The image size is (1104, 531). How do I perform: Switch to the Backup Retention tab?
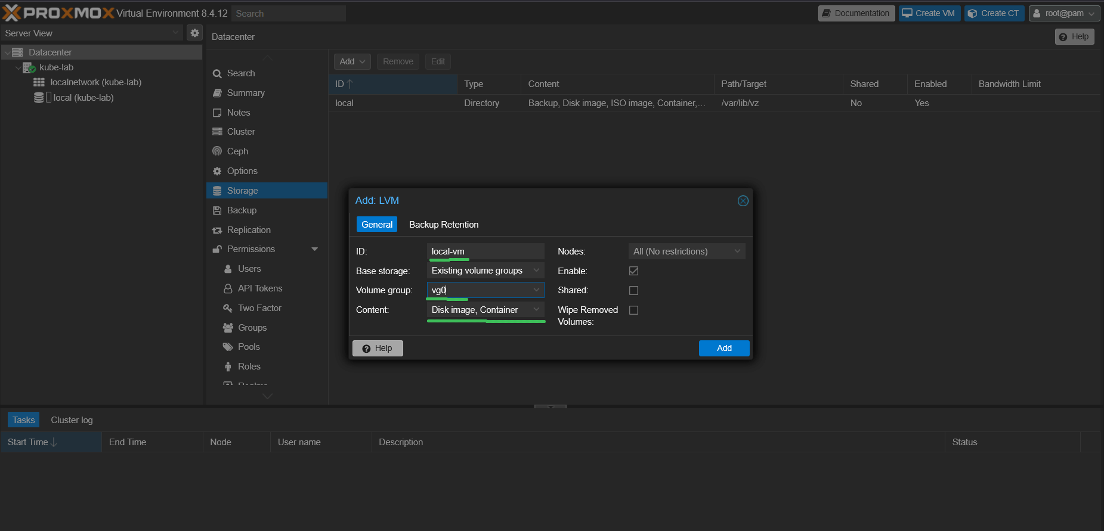pos(443,225)
